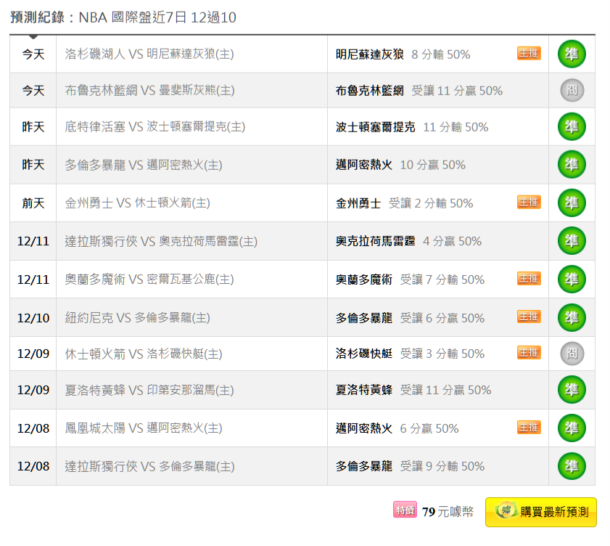Click the 12/10 date cell
The image size is (610, 546).
33,318
